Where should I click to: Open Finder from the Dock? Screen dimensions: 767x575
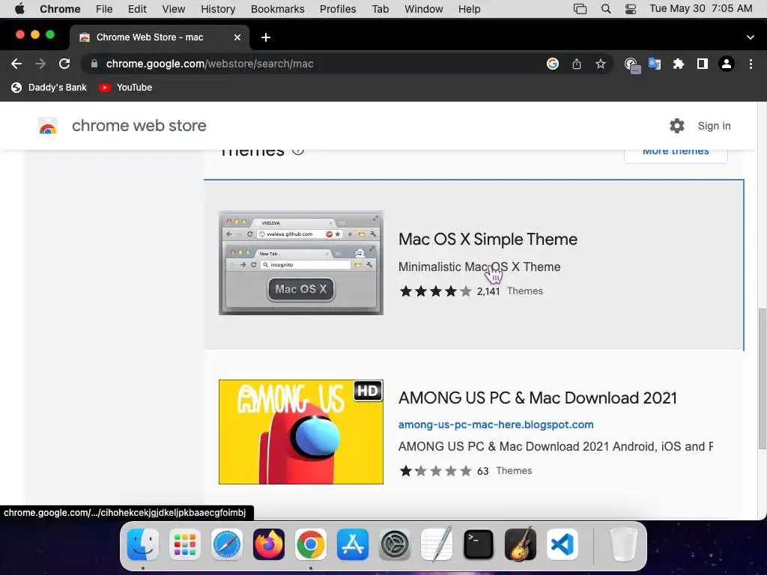(x=143, y=544)
